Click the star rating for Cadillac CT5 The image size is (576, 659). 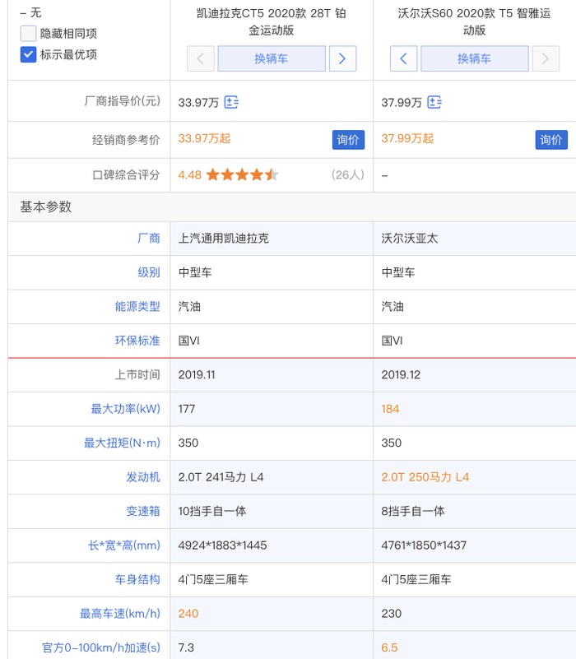coord(242,174)
